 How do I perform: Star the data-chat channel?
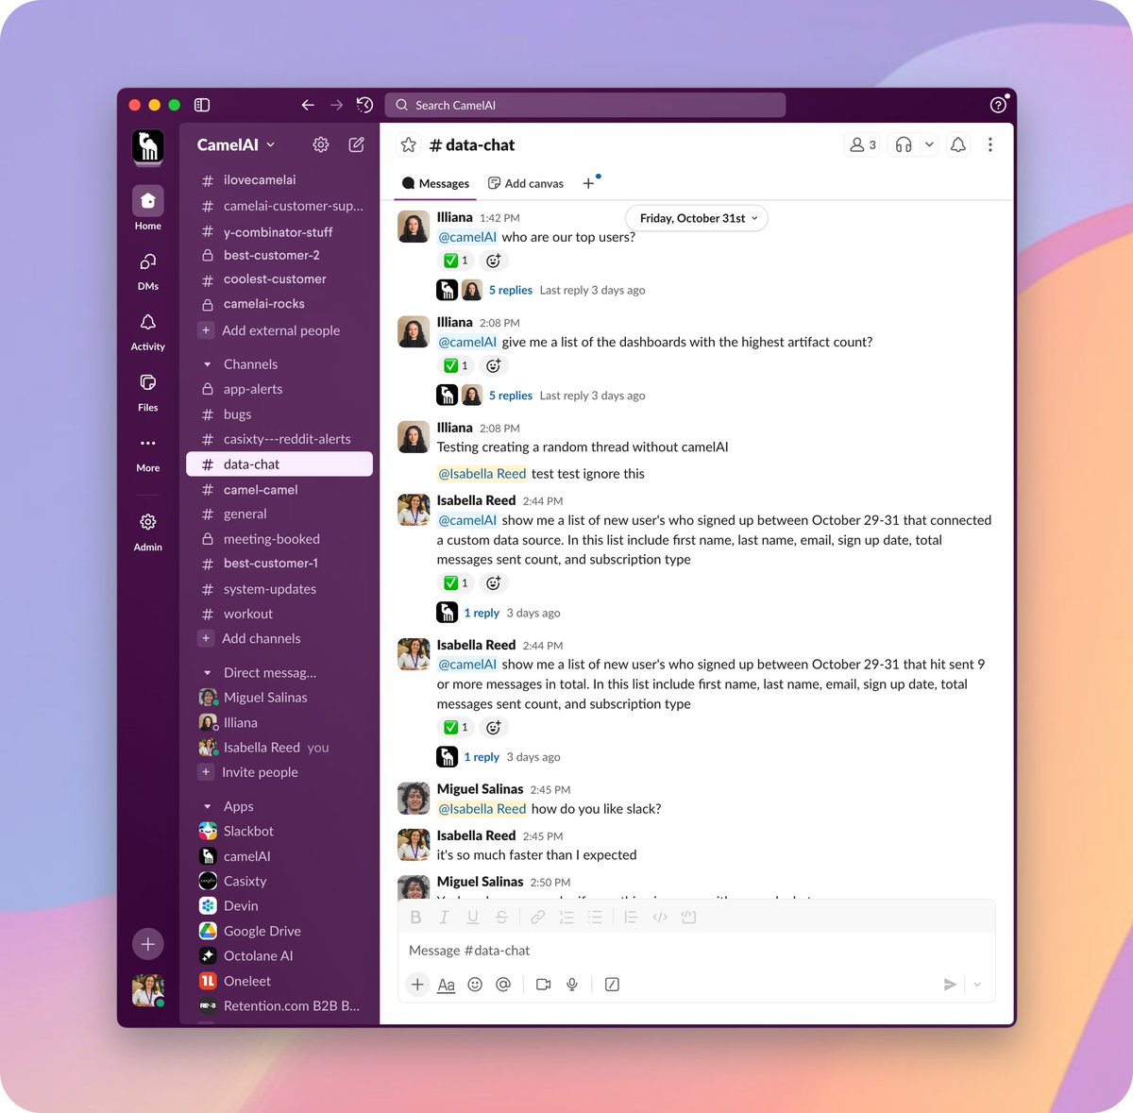[409, 144]
